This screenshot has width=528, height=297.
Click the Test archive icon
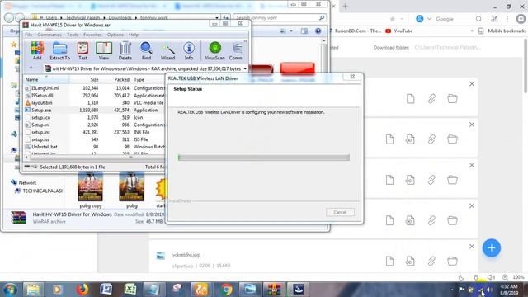(x=82, y=51)
